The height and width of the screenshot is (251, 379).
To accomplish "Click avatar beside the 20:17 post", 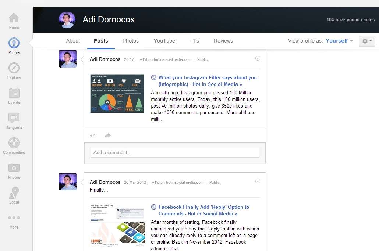I will pyautogui.click(x=68, y=59).
